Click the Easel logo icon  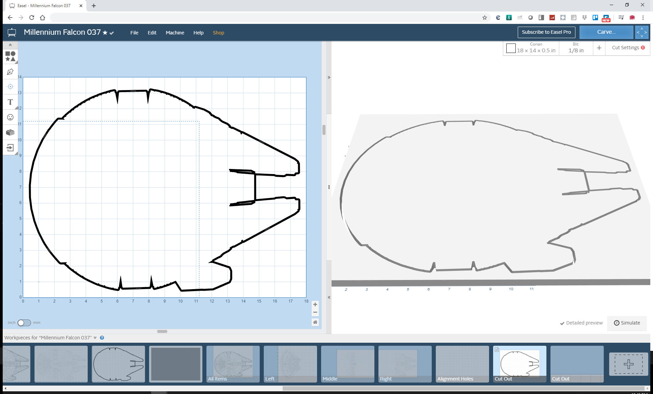pos(12,32)
